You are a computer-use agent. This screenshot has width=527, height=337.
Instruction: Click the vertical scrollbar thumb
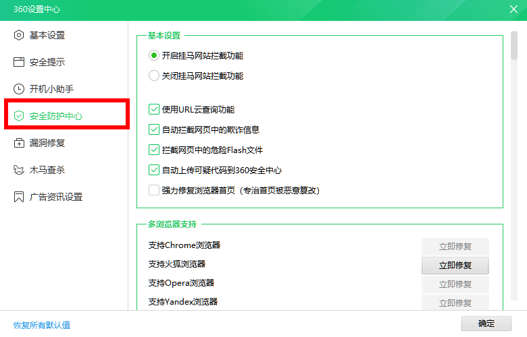click(x=514, y=46)
